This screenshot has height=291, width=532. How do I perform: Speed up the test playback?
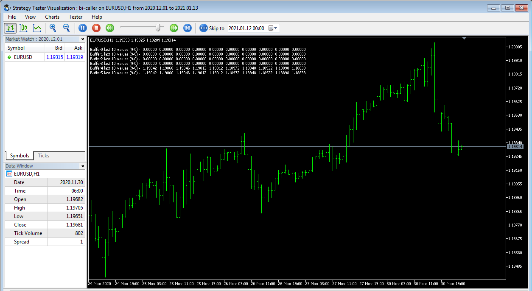coord(174,28)
